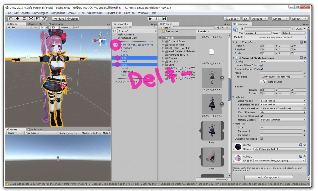
Task: Click the Collab button
Action: click(x=232, y=19)
